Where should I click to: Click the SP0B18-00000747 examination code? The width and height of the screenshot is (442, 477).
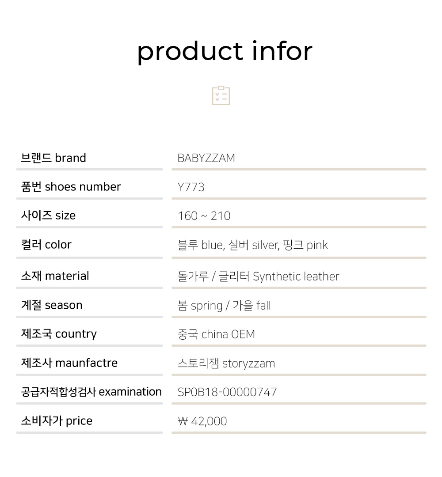(227, 392)
